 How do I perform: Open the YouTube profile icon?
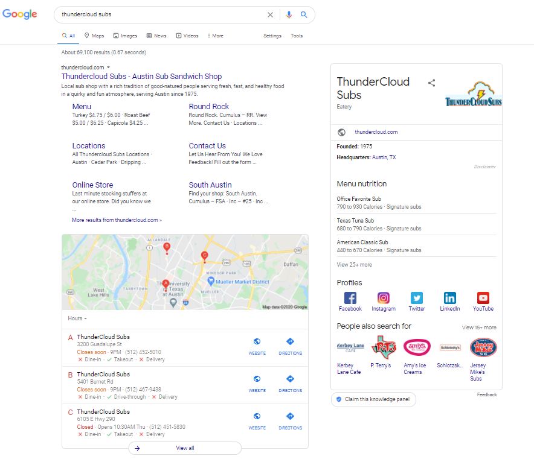pyautogui.click(x=483, y=298)
